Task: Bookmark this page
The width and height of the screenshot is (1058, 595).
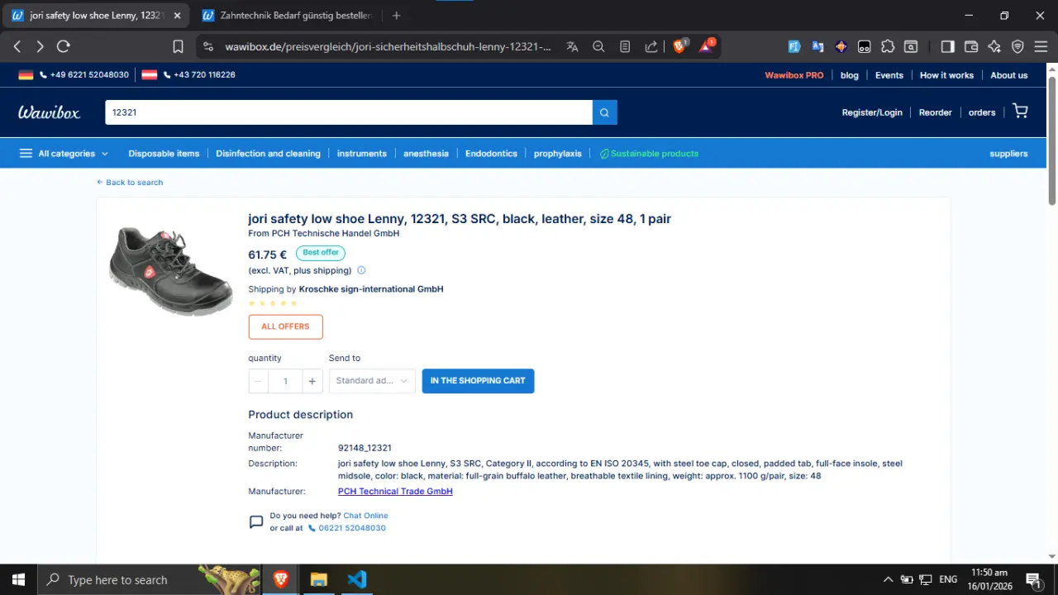Action: coord(178,47)
